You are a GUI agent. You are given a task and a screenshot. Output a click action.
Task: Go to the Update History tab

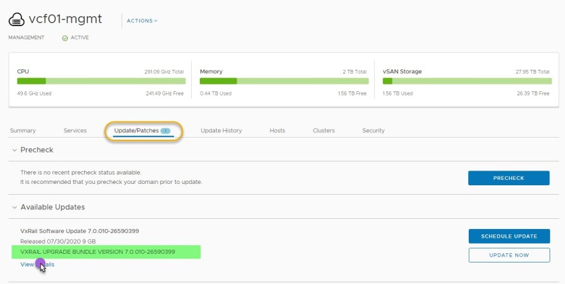pos(221,130)
